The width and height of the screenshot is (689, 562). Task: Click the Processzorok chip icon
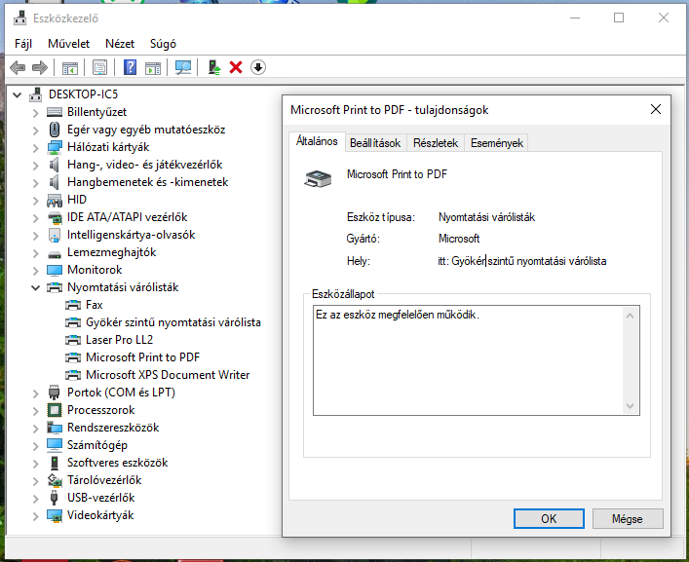tap(55, 410)
